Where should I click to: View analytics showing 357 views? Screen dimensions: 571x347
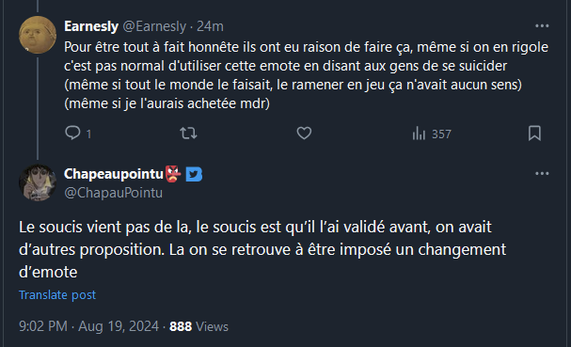coord(432,134)
